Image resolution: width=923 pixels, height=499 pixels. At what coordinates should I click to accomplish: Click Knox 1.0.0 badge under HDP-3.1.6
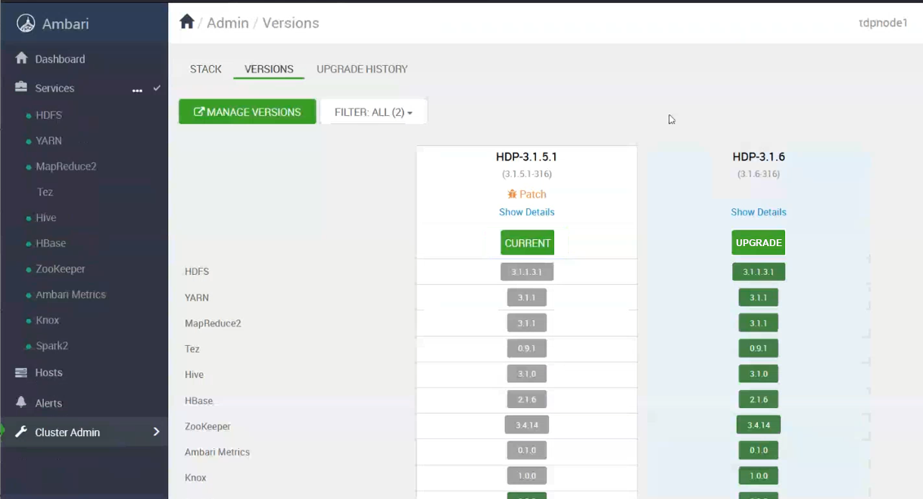point(759,476)
